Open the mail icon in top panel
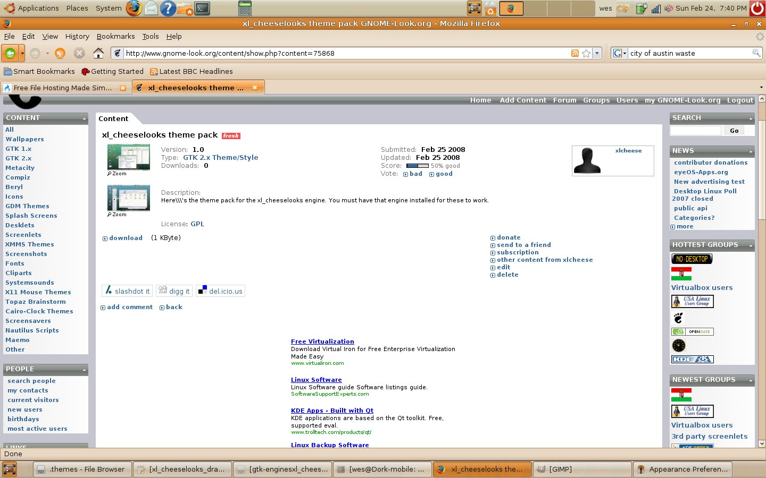766x478 pixels. click(151, 8)
